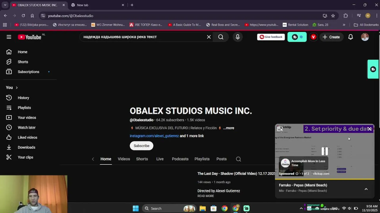Switch to the Live tab
The height and width of the screenshot is (213, 380).
coord(160,159)
